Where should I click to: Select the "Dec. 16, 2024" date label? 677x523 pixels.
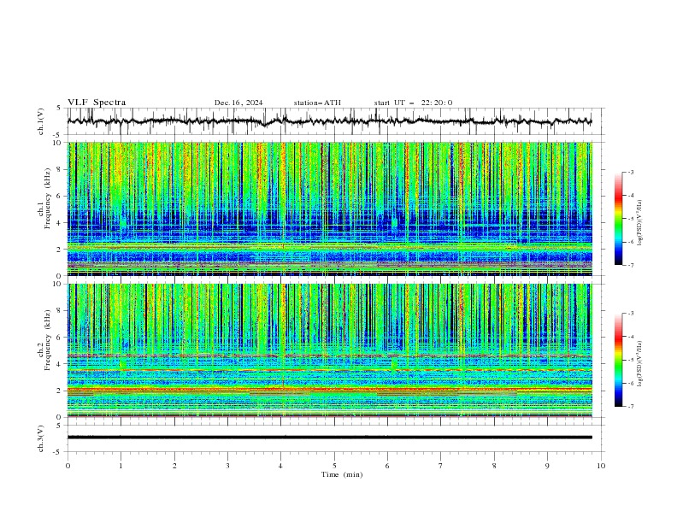click(238, 103)
